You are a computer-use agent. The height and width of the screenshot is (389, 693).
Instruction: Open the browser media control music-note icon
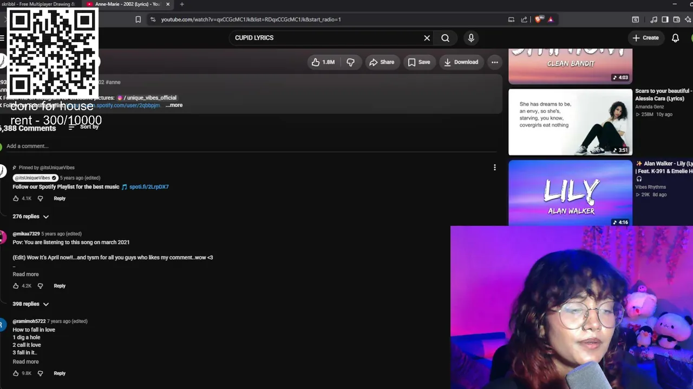pos(654,19)
